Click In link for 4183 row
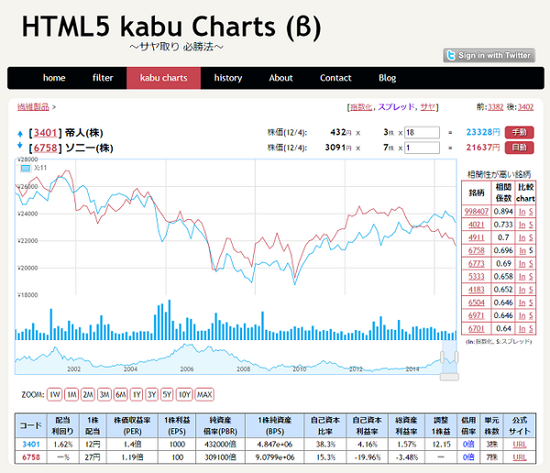This screenshot has height=473, width=550. (x=522, y=290)
